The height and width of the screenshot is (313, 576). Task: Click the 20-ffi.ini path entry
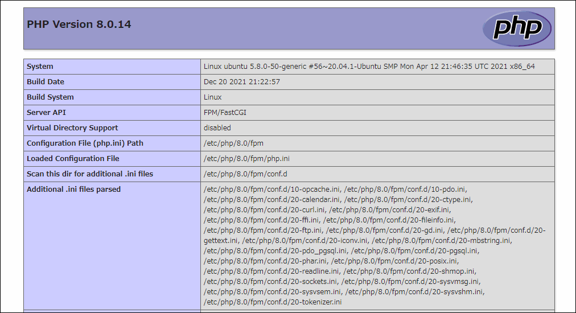[x=262, y=220]
